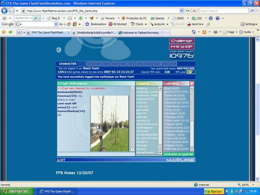Switch to Welcome to Tabbed Browsing tab
Viewport: 260px width, 195px height.
[x=144, y=33]
